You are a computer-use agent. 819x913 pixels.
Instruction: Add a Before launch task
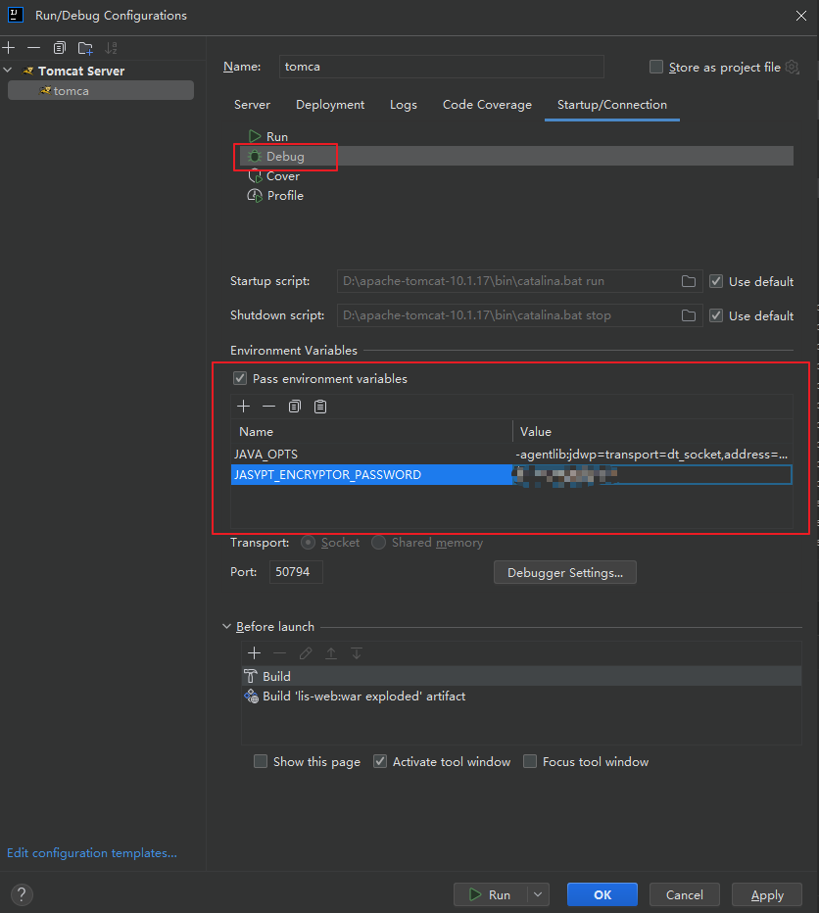coord(254,653)
